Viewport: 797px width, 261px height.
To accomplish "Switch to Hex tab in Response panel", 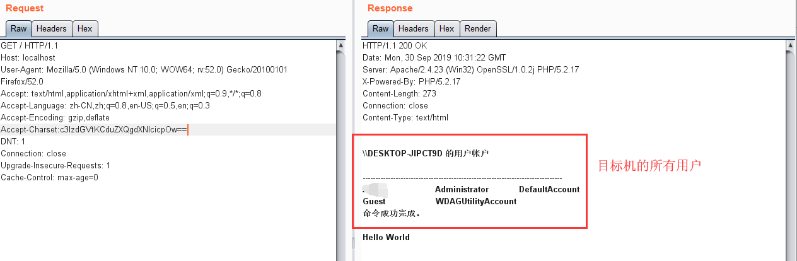I will [x=446, y=29].
